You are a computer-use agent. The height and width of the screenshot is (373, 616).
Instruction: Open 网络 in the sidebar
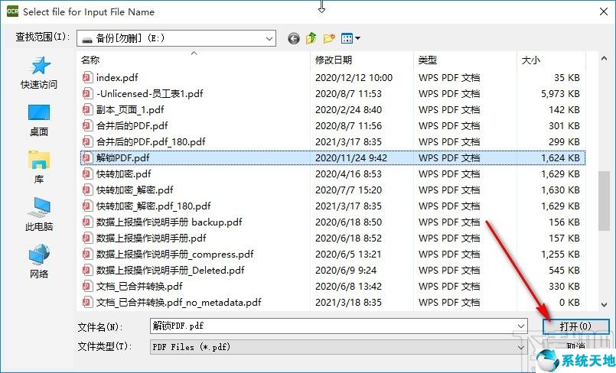click(x=39, y=263)
